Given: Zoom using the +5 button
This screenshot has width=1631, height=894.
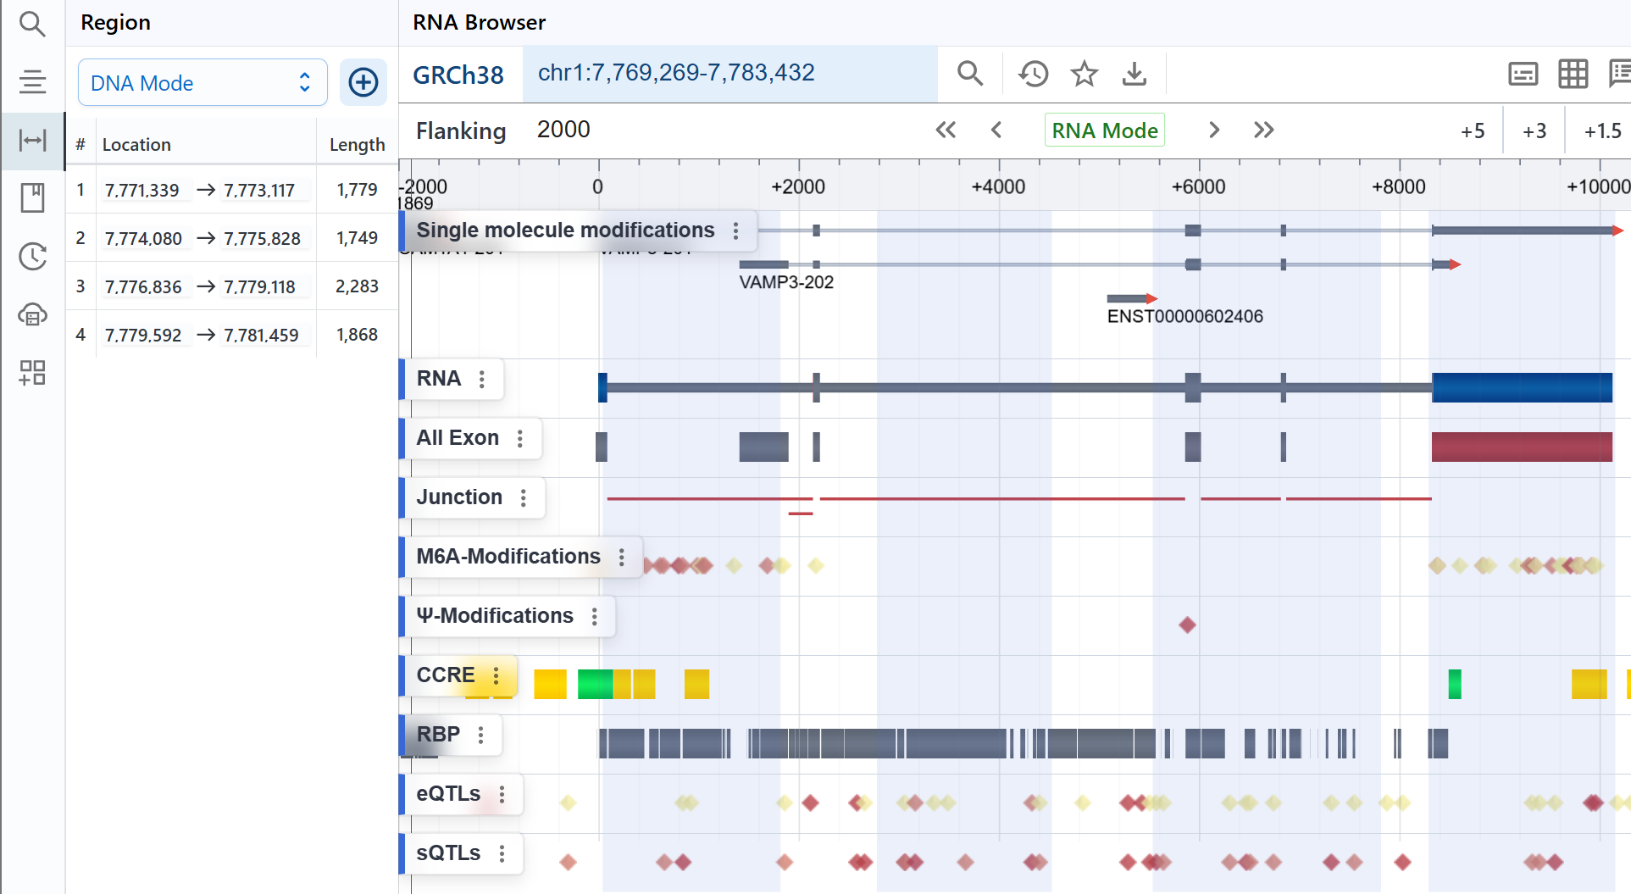Looking at the screenshot, I should pyautogui.click(x=1473, y=131).
